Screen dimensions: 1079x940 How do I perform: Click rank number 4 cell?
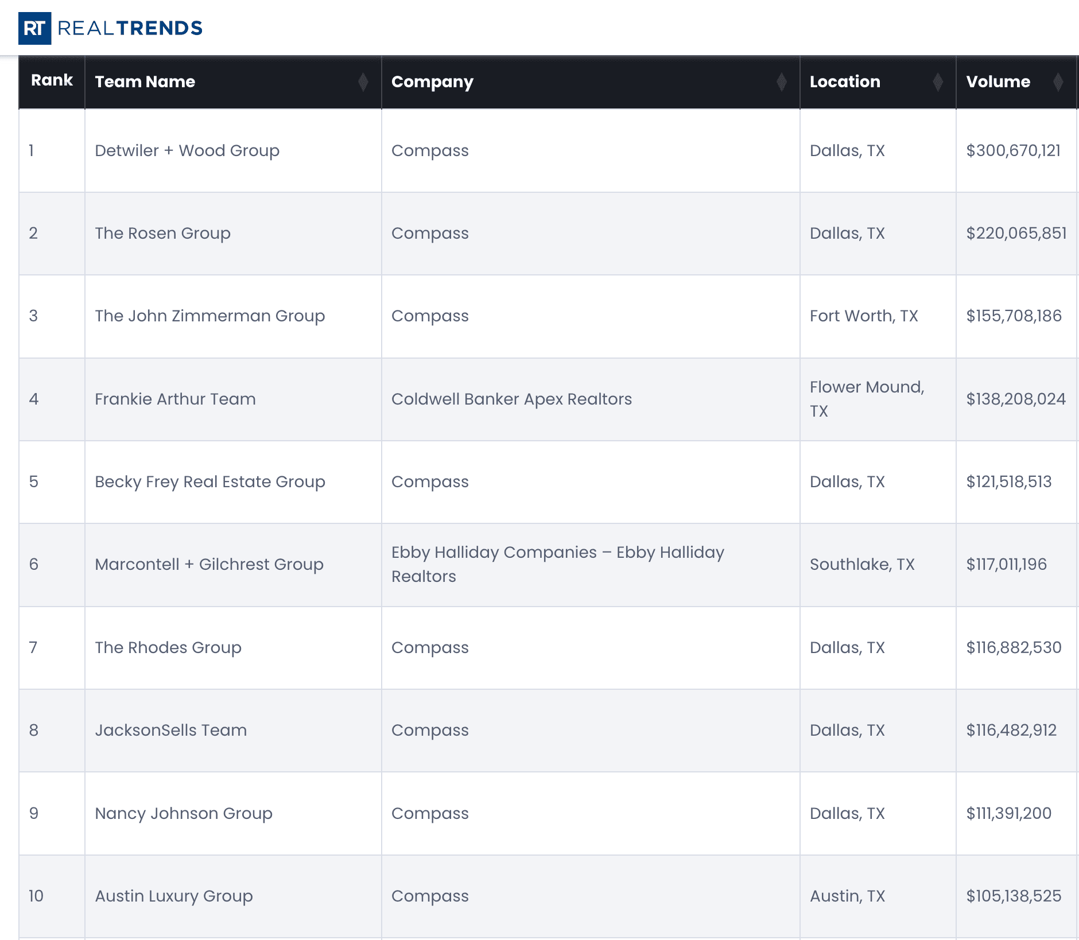click(x=52, y=399)
